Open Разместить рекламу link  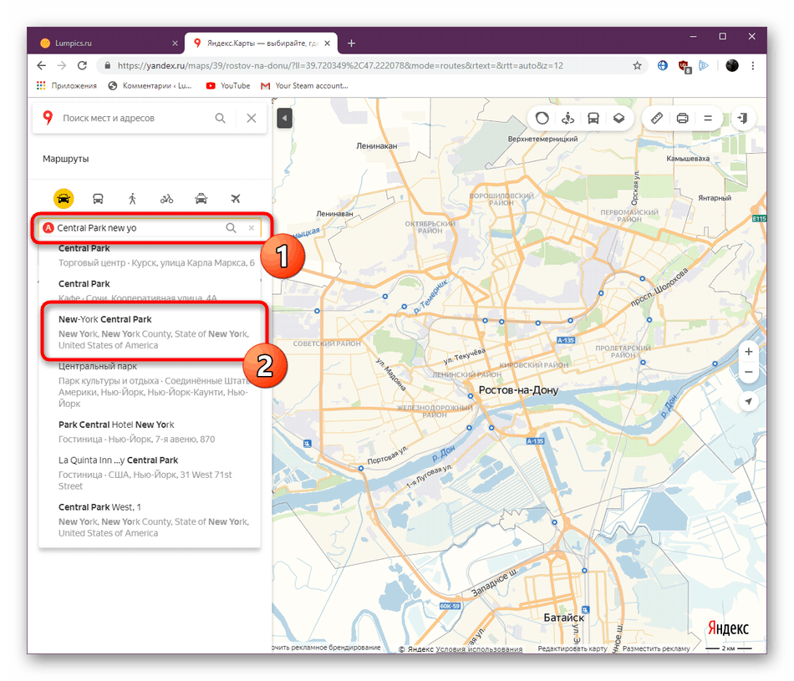coord(656,648)
